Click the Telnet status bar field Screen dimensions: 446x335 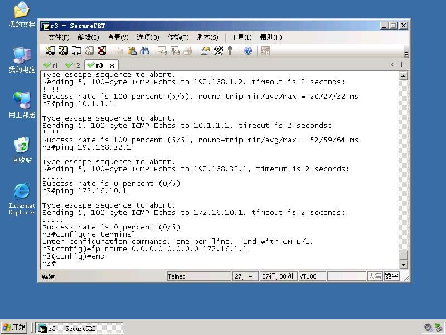click(199, 276)
